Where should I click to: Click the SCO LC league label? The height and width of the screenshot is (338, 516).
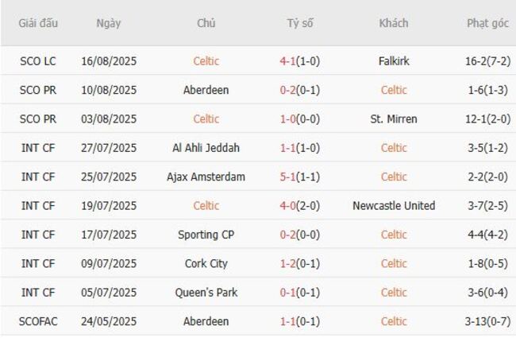[38, 61]
